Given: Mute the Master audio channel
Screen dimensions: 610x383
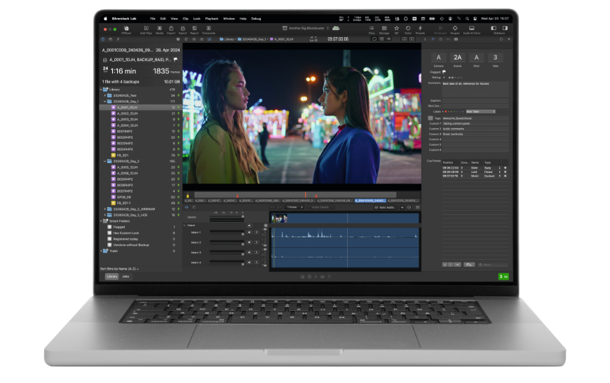Looking at the screenshot, I should click(x=250, y=217).
